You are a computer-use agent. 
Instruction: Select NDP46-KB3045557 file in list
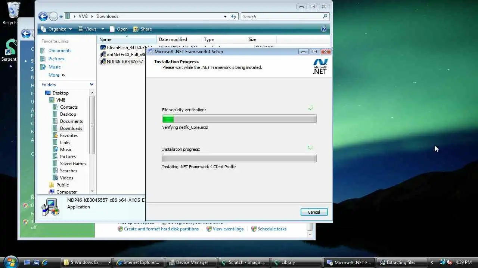[x=123, y=62]
